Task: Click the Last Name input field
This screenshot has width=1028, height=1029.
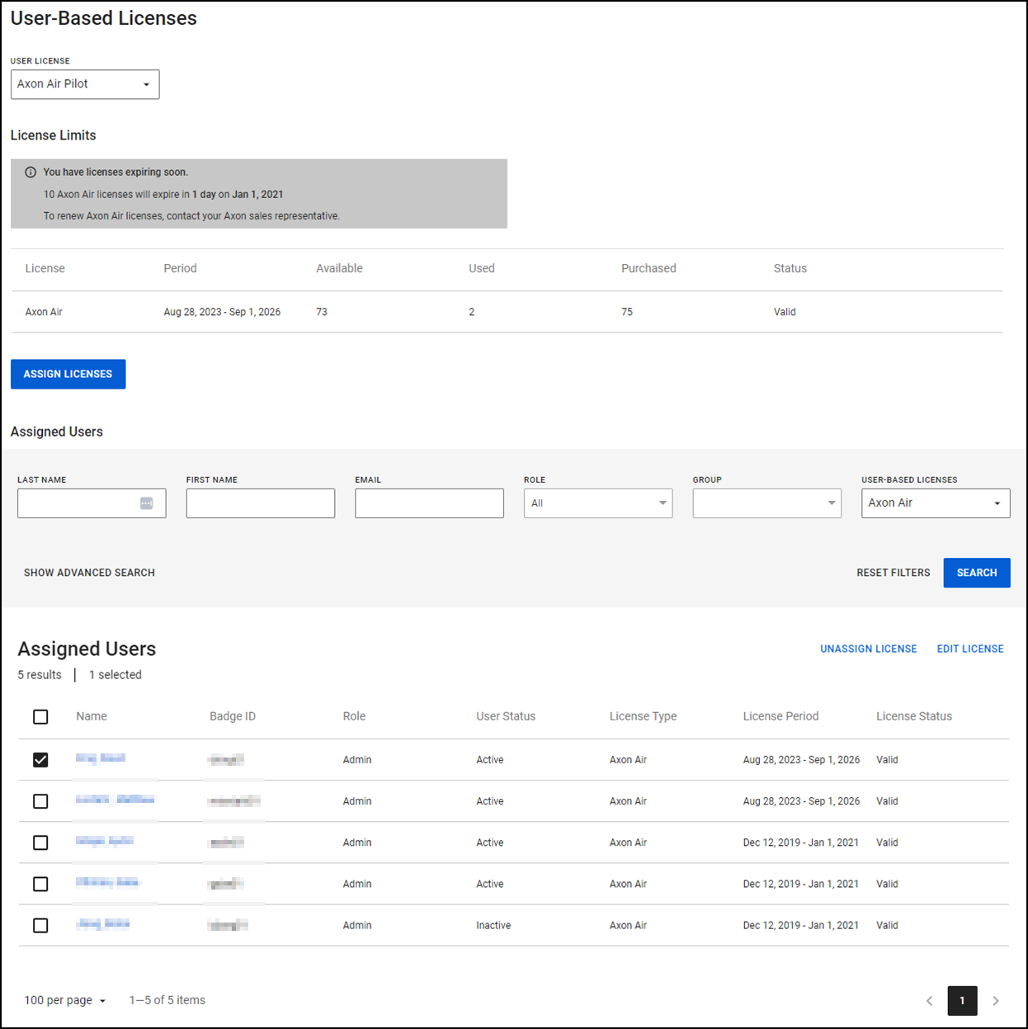Action: tap(92, 503)
